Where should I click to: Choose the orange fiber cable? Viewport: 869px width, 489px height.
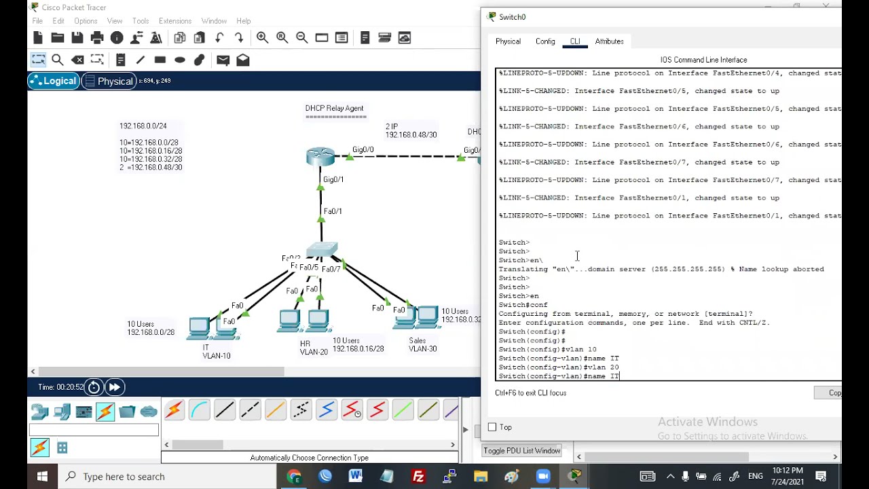coord(275,410)
